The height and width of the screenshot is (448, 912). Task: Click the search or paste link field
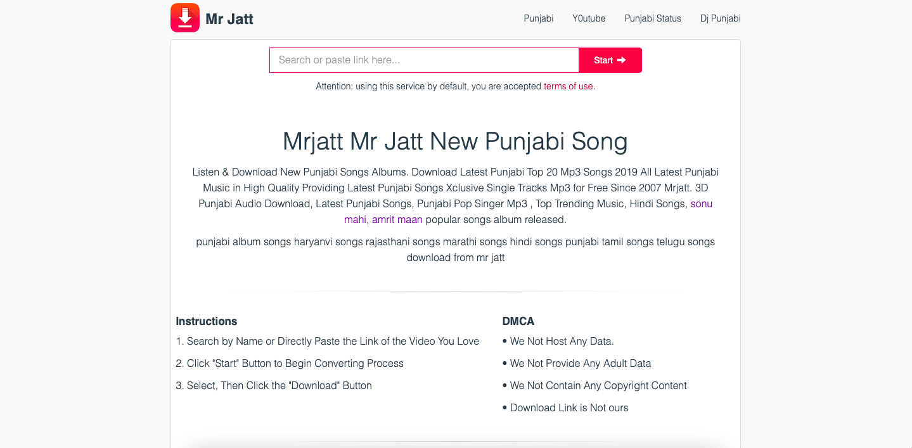[x=423, y=60]
